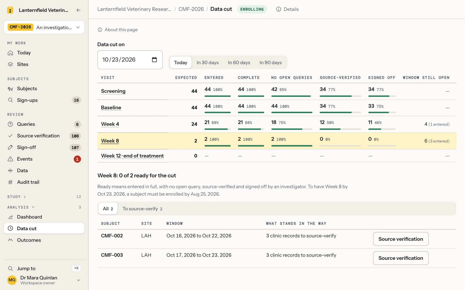Open Source verification for CMF-002
The width and height of the screenshot is (465, 290).
coord(401,239)
